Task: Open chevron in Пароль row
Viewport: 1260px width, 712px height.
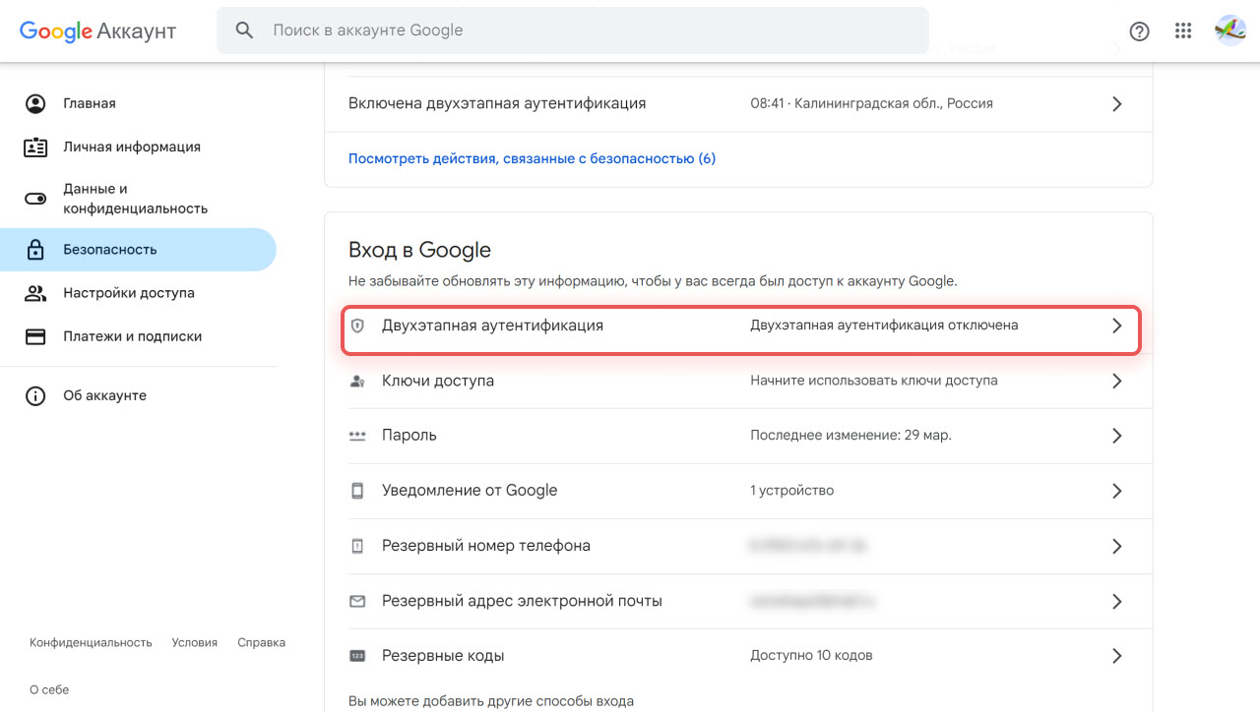Action: click(x=1116, y=436)
